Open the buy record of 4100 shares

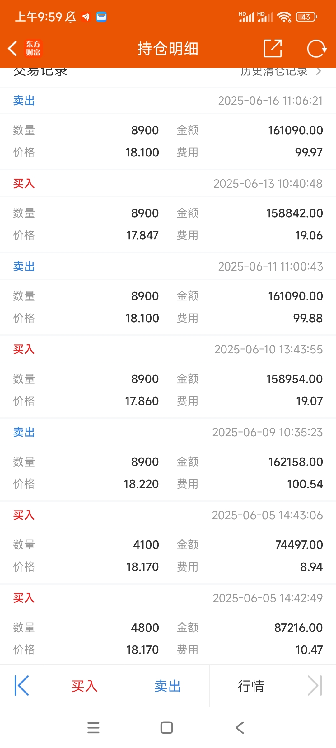click(168, 543)
